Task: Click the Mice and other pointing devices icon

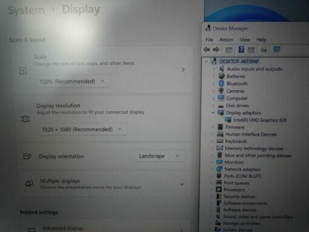Action: pyautogui.click(x=219, y=155)
